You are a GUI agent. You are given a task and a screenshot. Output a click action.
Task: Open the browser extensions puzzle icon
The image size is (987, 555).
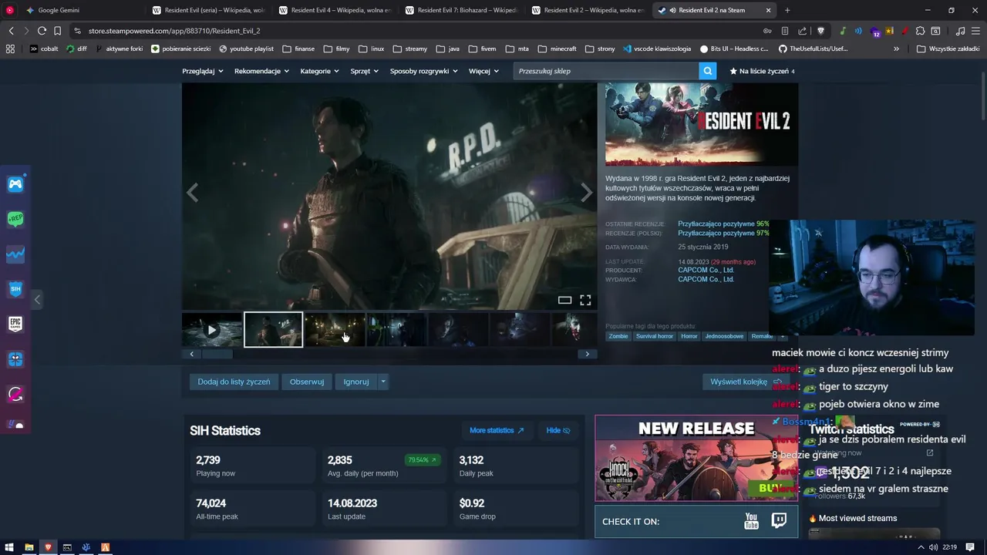(x=920, y=31)
